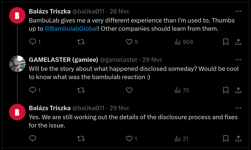Share the last tweet about disclosure process
The width and height of the screenshot is (251, 150).
[x=239, y=138]
